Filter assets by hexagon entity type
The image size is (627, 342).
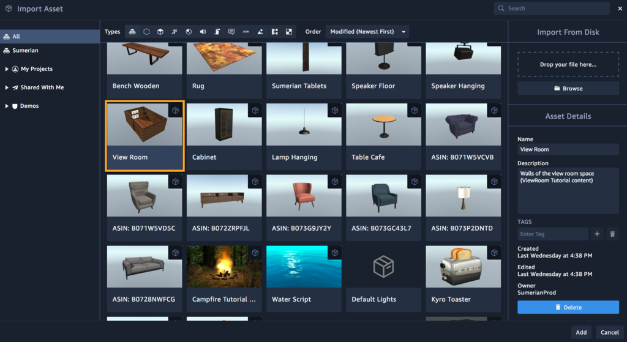click(x=146, y=32)
